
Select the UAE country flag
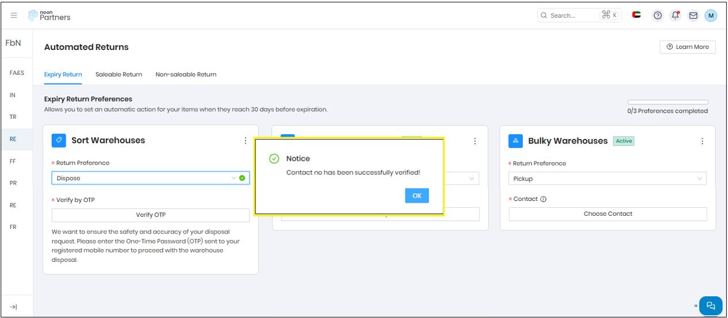point(637,15)
